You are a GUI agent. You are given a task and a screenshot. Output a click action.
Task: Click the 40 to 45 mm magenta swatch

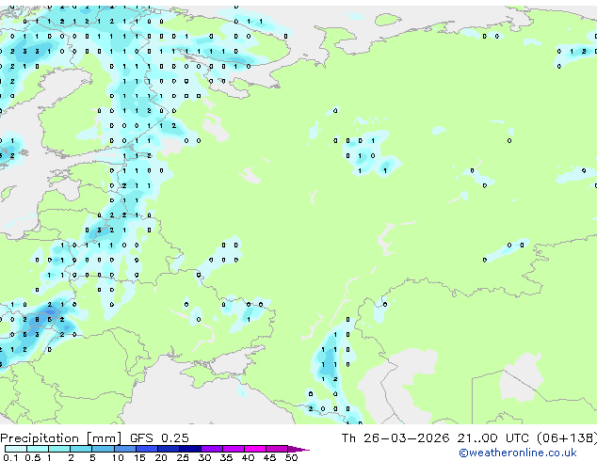click(255, 449)
